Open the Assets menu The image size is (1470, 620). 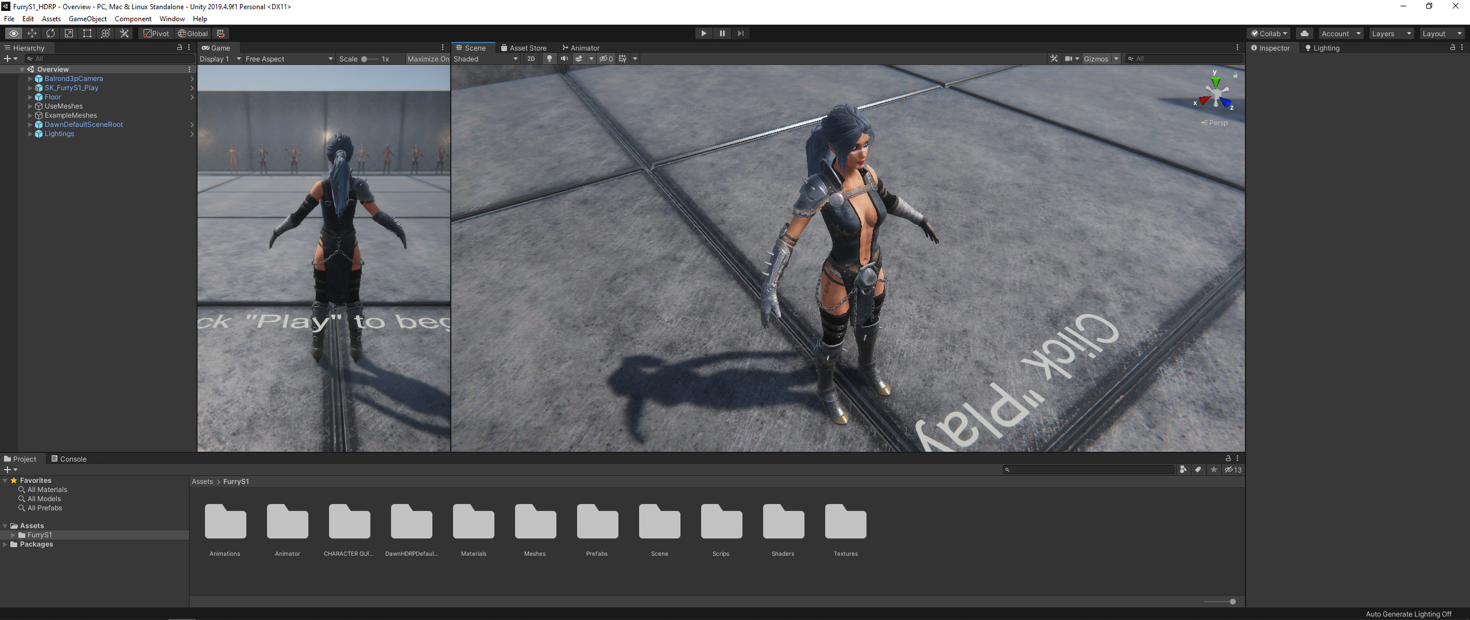coord(51,19)
